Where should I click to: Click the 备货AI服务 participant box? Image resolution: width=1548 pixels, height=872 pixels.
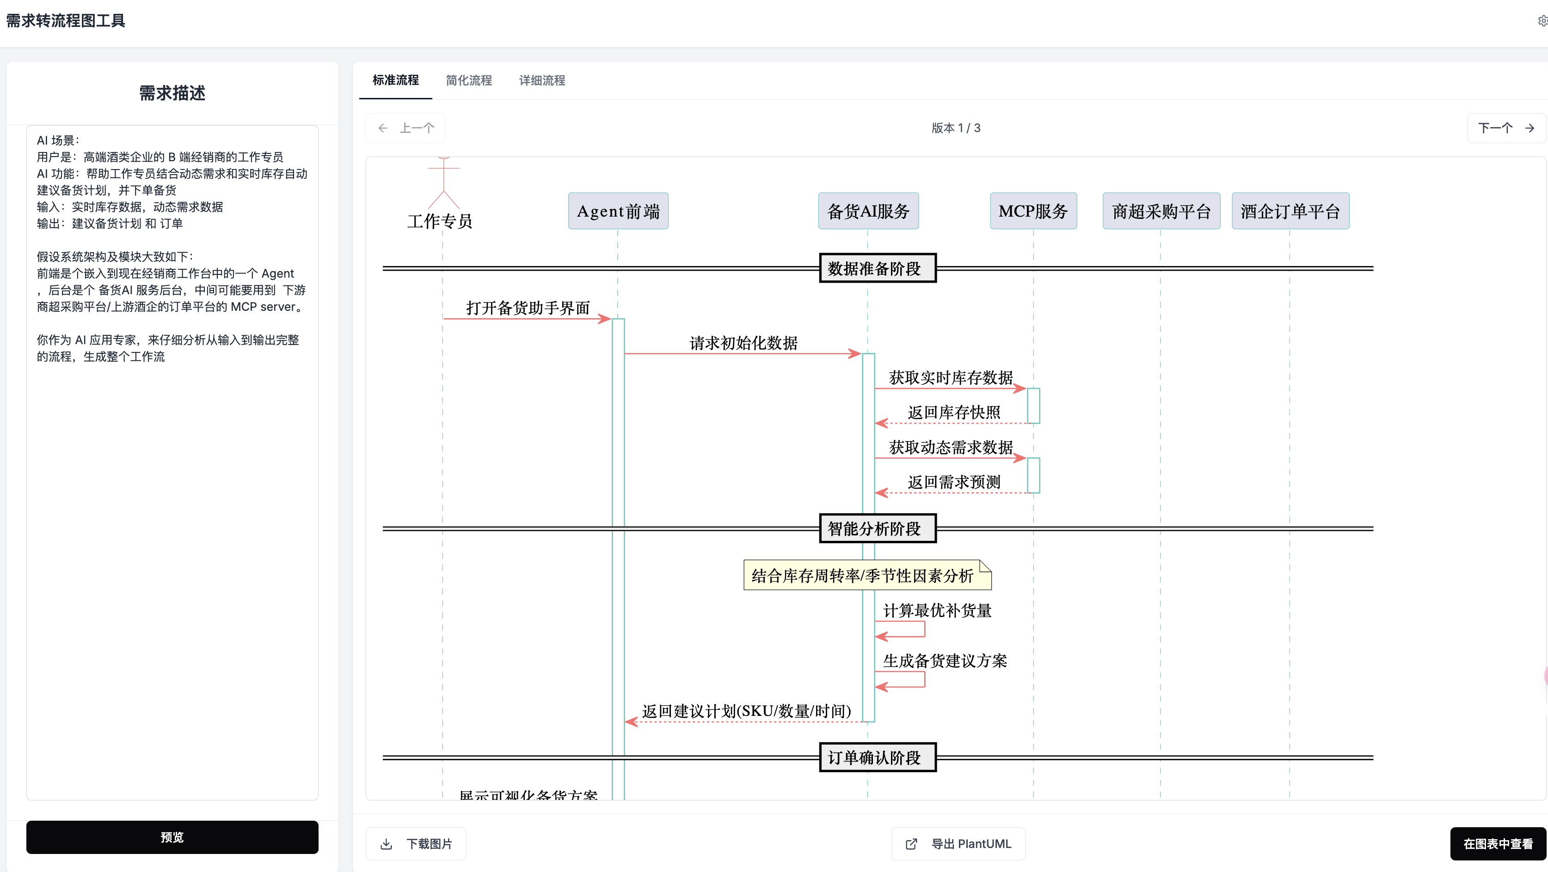pyautogui.click(x=868, y=211)
